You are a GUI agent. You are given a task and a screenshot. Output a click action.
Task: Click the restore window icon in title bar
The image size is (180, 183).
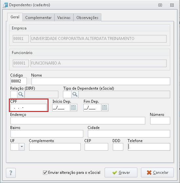point(160,5)
